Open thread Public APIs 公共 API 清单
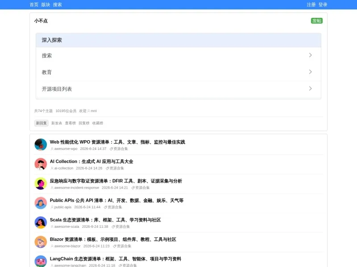 (116, 201)
